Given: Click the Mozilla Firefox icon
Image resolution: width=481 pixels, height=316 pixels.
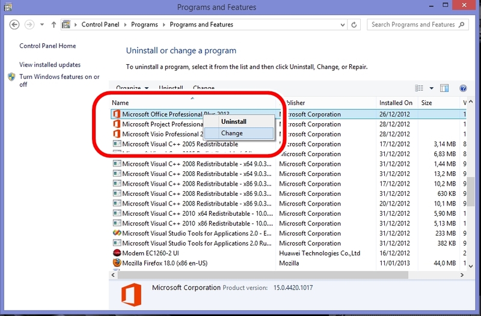Looking at the screenshot, I should [117, 263].
